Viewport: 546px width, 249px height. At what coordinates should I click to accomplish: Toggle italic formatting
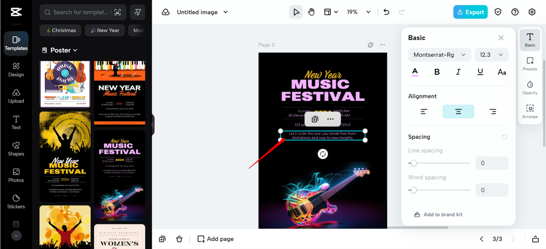coord(459,72)
